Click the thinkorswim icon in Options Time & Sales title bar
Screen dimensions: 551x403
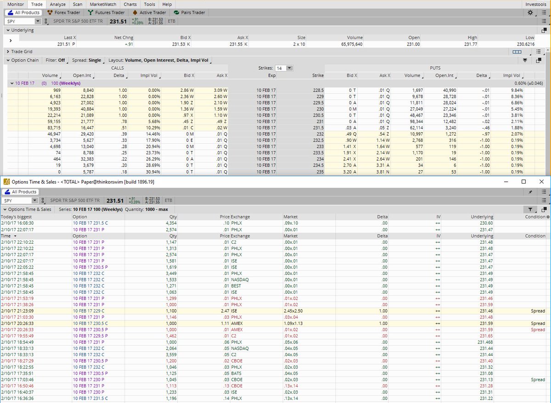tap(7, 181)
